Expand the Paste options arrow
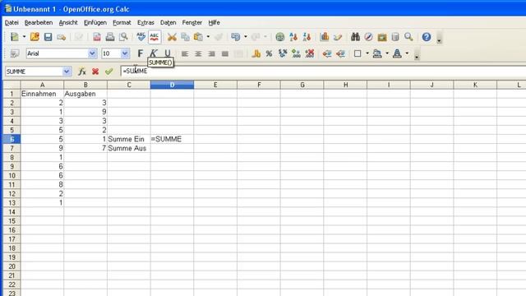 (208, 37)
